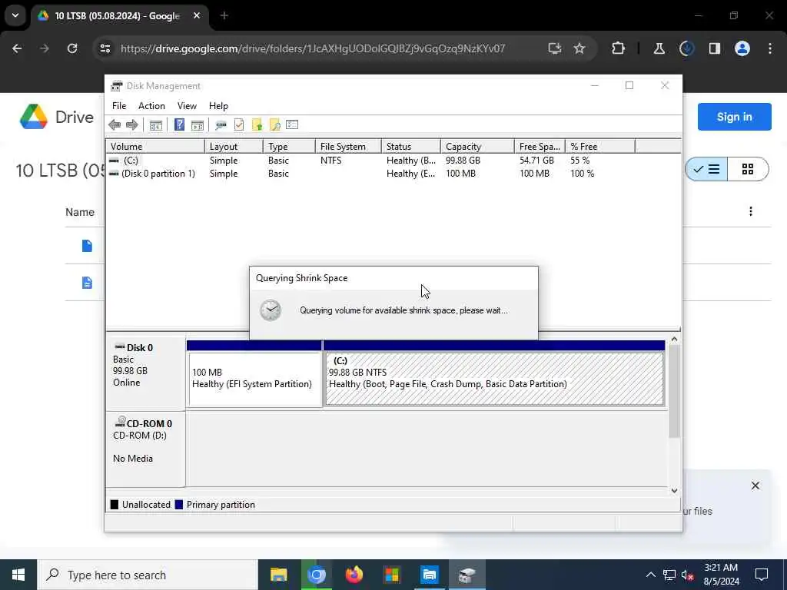Open the Drive list three-dot more options
Image resolution: width=787 pixels, height=590 pixels.
coord(751,212)
